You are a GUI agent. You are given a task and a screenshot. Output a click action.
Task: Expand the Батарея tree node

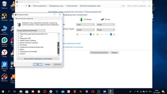[19, 54]
